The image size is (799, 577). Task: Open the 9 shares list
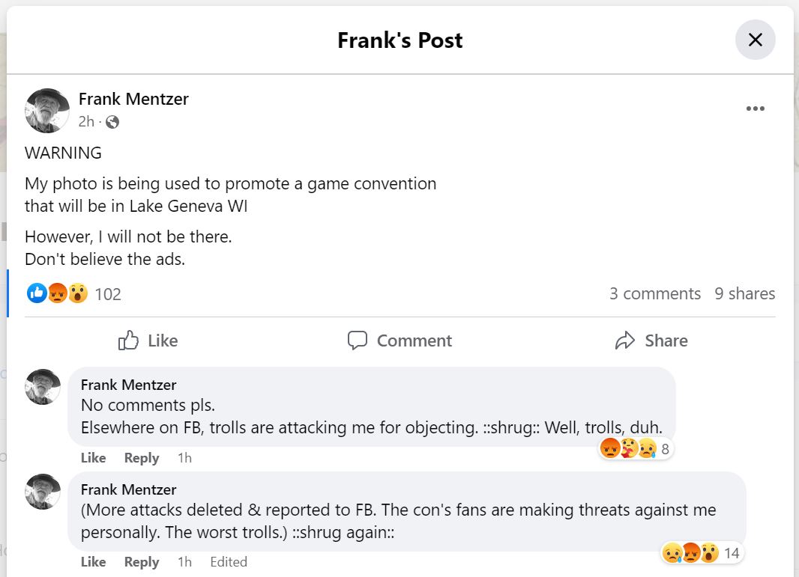pyautogui.click(x=744, y=293)
